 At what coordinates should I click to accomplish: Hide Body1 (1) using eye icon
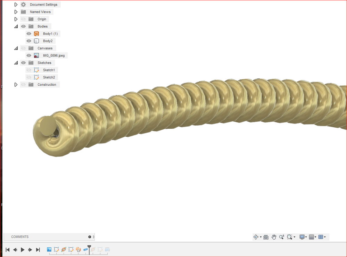pyautogui.click(x=29, y=34)
